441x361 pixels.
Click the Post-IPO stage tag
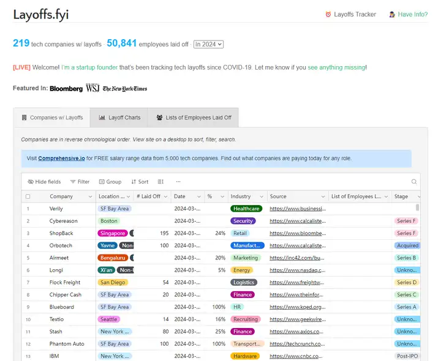407,356
